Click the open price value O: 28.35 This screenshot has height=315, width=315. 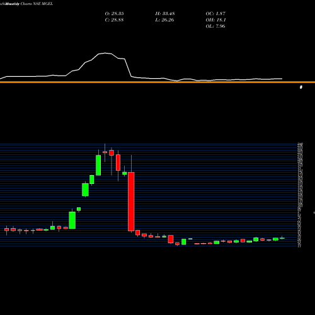[114, 14]
